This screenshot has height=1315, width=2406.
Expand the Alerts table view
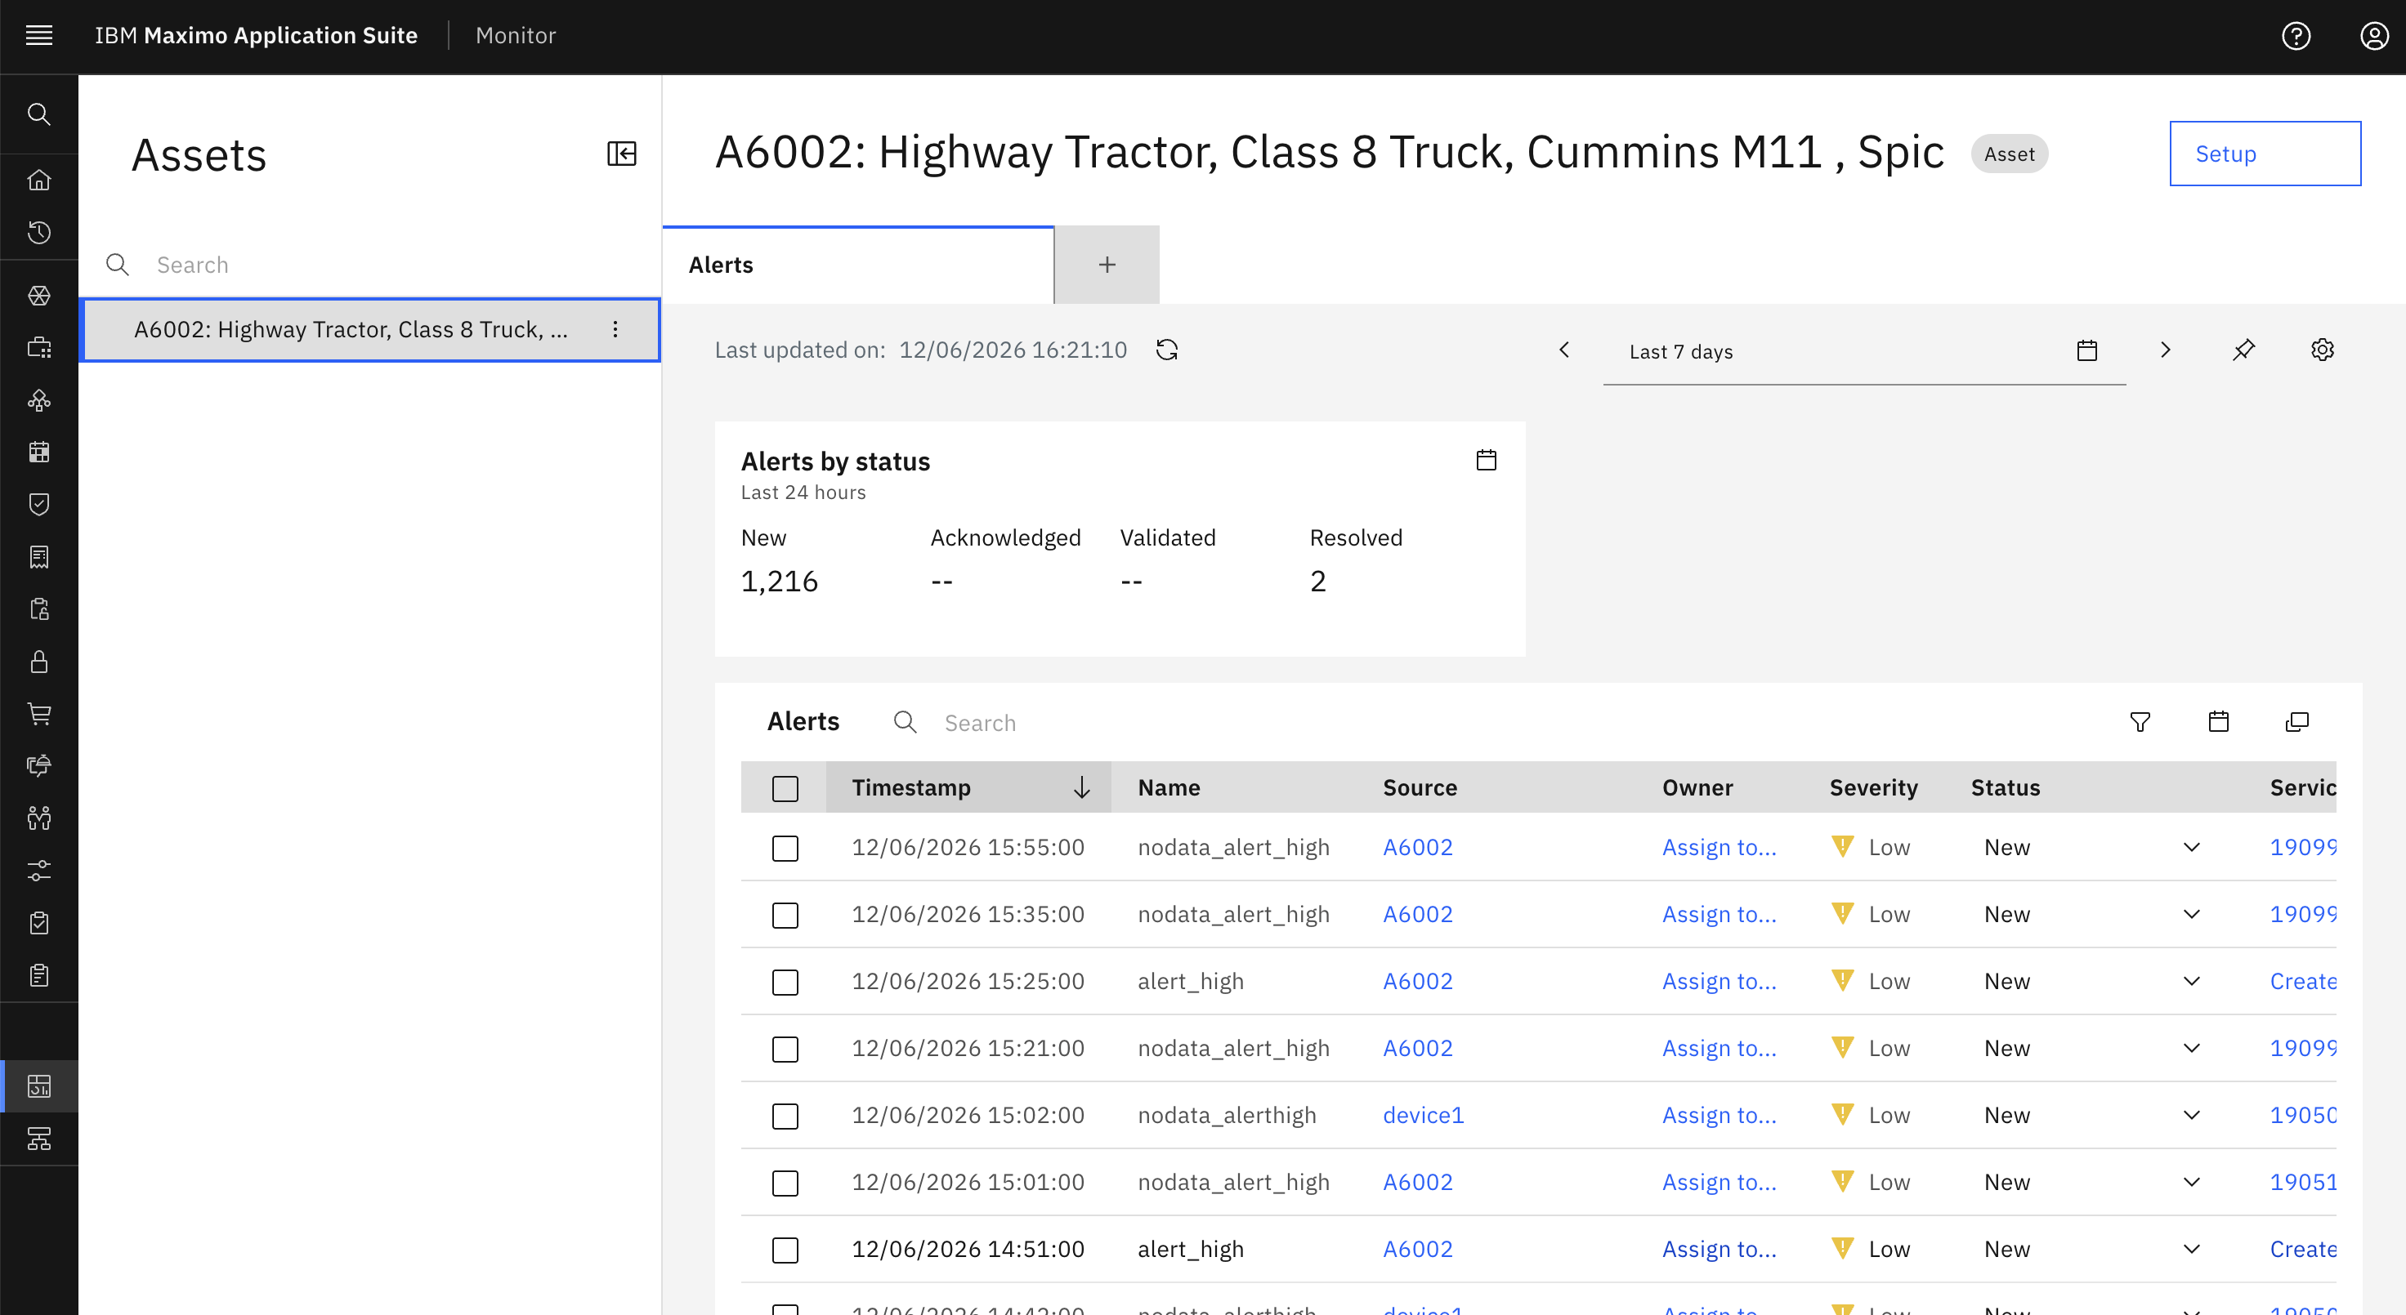coord(2296,721)
